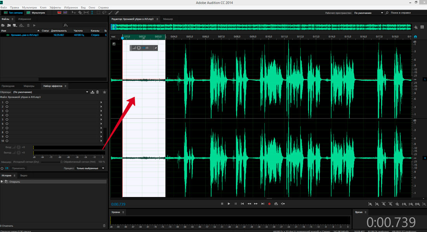This screenshot has height=232, width=427.
Task: Adjust the HUD volume gain knob
Action: pos(139,48)
